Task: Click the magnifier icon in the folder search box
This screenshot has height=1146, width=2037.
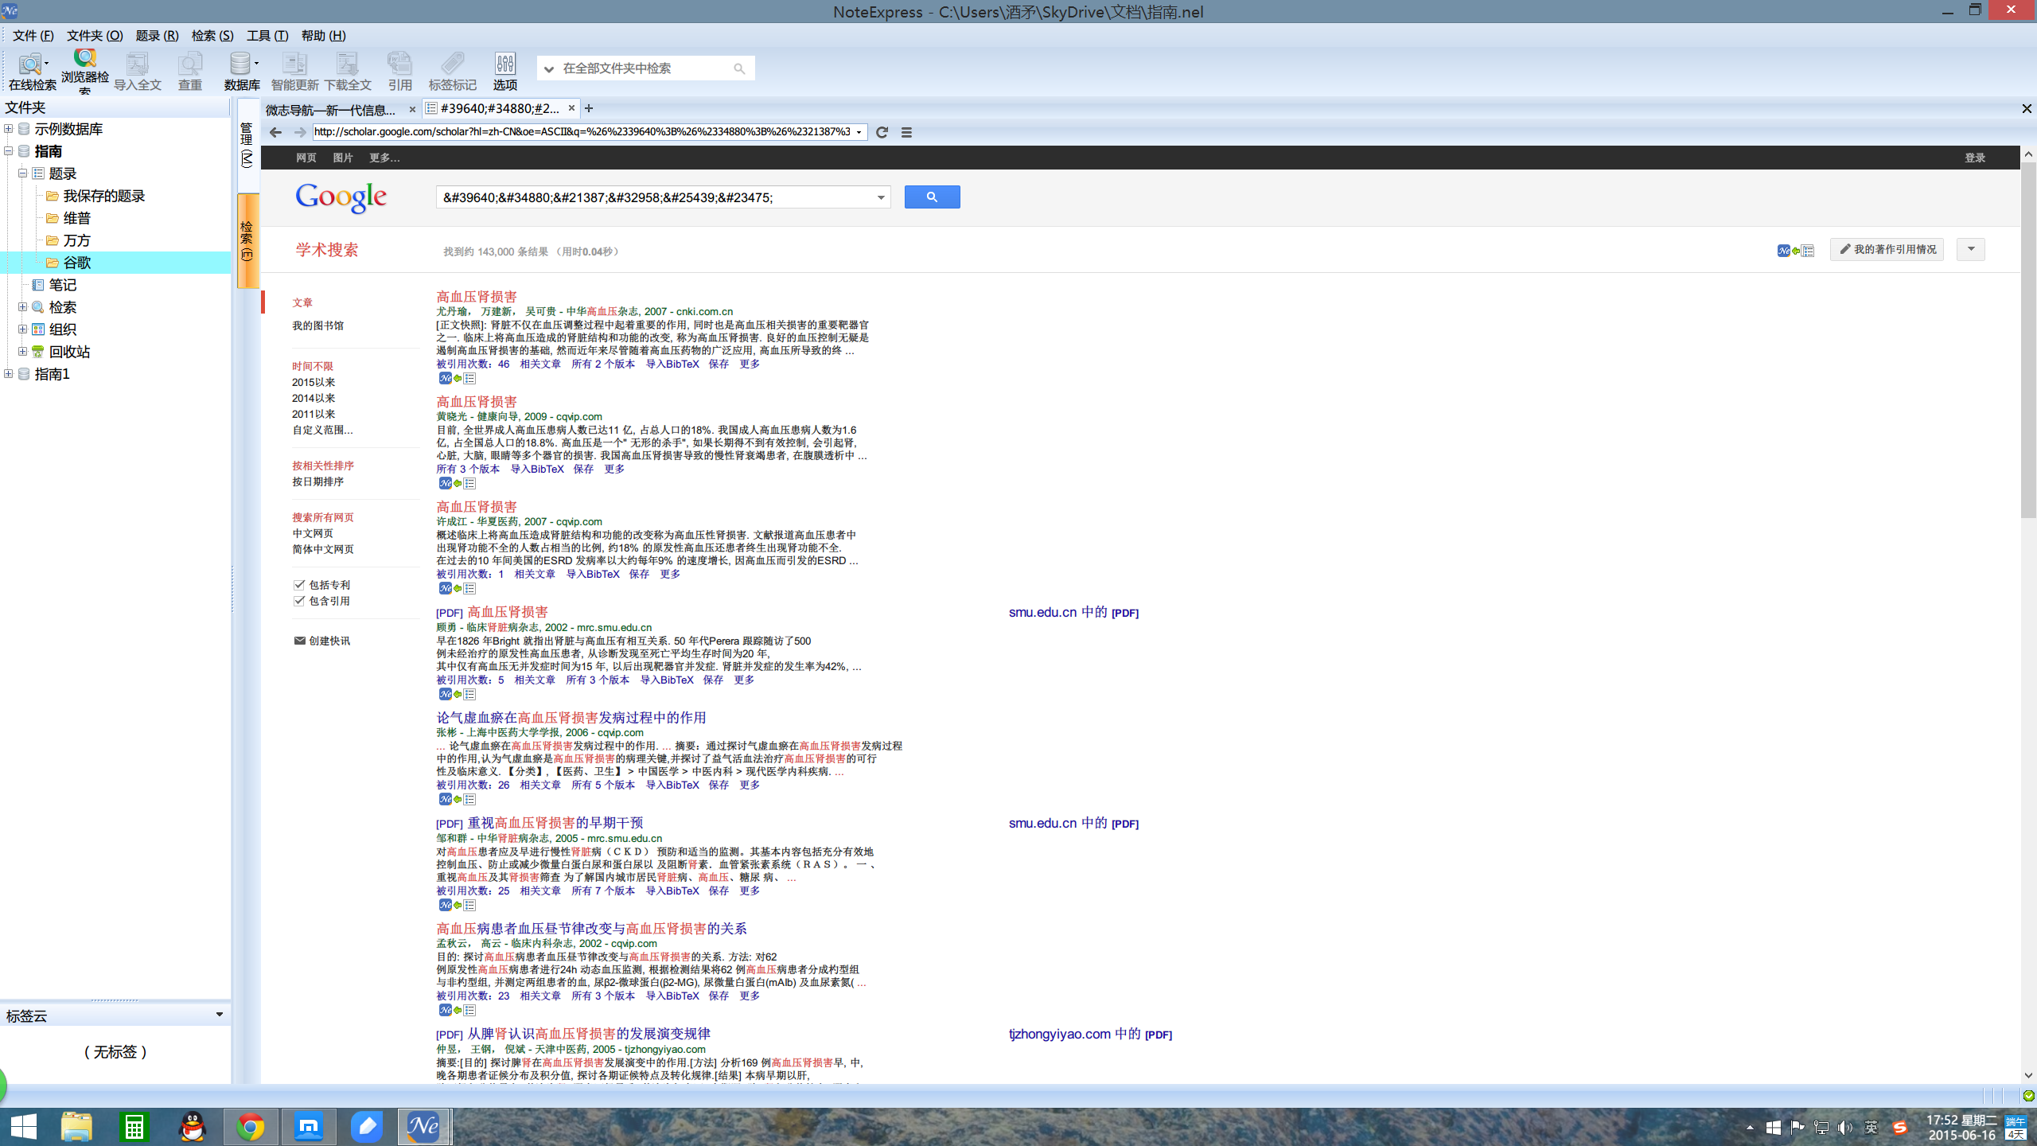Action: (x=739, y=68)
